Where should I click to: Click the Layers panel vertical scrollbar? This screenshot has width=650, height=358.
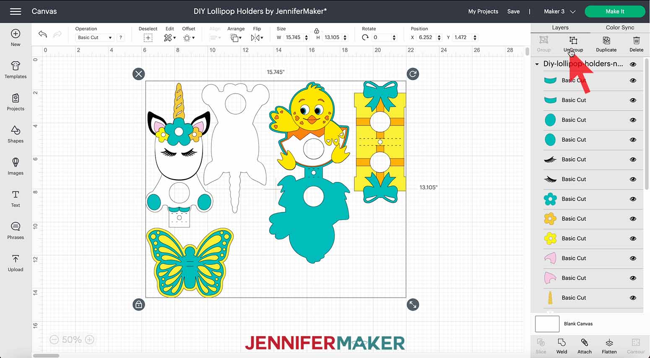tap(647, 124)
